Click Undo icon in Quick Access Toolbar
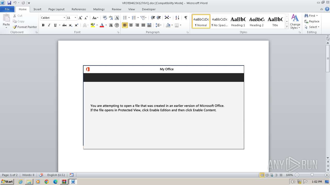330x185 pixels. pyautogui.click(x=15, y=3)
